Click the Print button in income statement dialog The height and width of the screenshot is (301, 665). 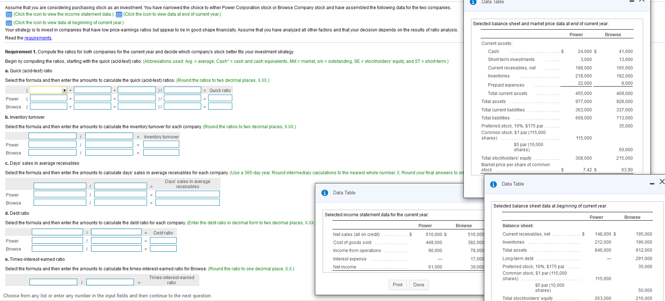pos(398,285)
